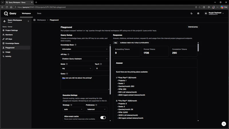Open the chat widget bubble

(x=224, y=124)
